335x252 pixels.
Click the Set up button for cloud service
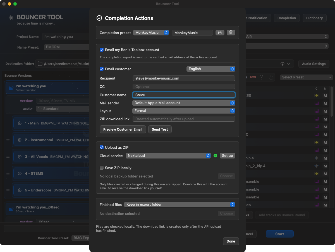228,156
